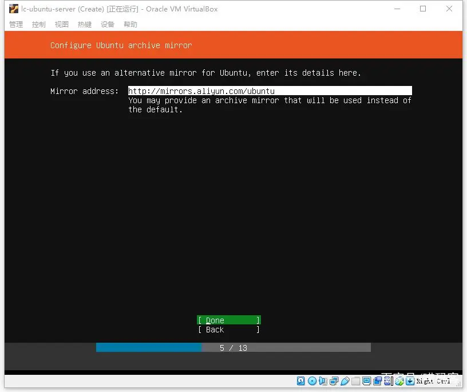The height and width of the screenshot is (392, 467).
Task: Open the 热键 menu
Action: [85, 24]
